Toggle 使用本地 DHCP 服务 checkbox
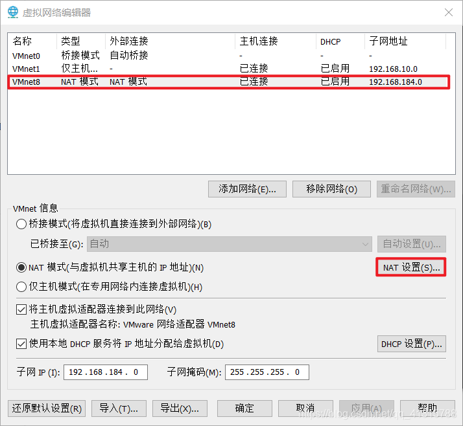 click(21, 344)
